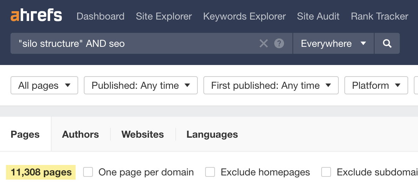Viewport: 418px width, 188px height.
Task: Enable One page per domain checkbox
Action: [x=88, y=172]
